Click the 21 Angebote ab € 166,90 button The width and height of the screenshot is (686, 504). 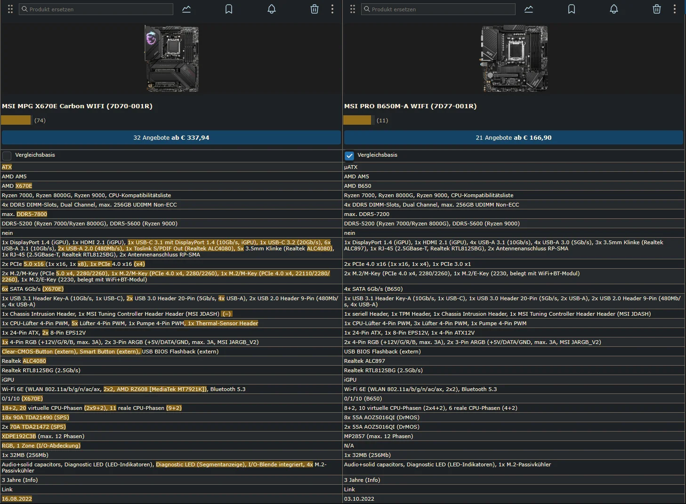tap(513, 137)
